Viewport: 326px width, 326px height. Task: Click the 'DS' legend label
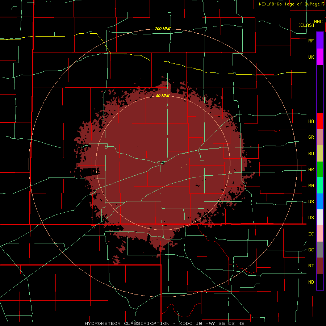tap(311, 218)
